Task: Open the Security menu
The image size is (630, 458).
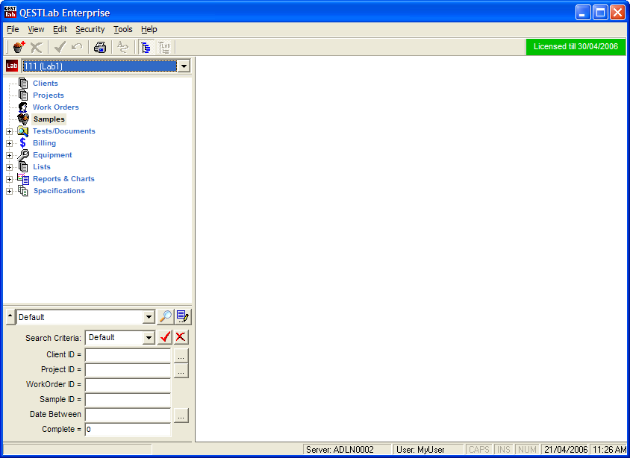Action: 90,29
